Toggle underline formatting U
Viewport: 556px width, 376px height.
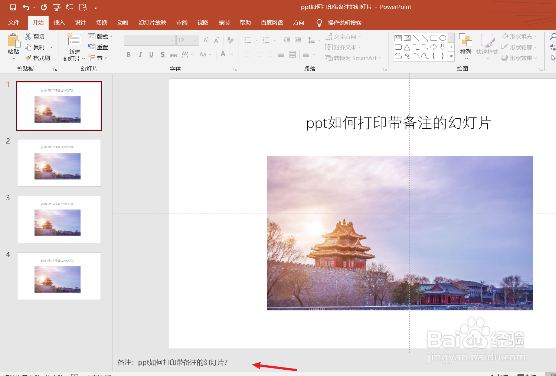[151, 55]
